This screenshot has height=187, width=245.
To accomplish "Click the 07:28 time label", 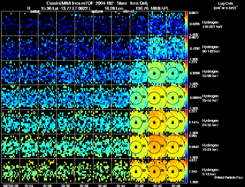I will 47,185.
